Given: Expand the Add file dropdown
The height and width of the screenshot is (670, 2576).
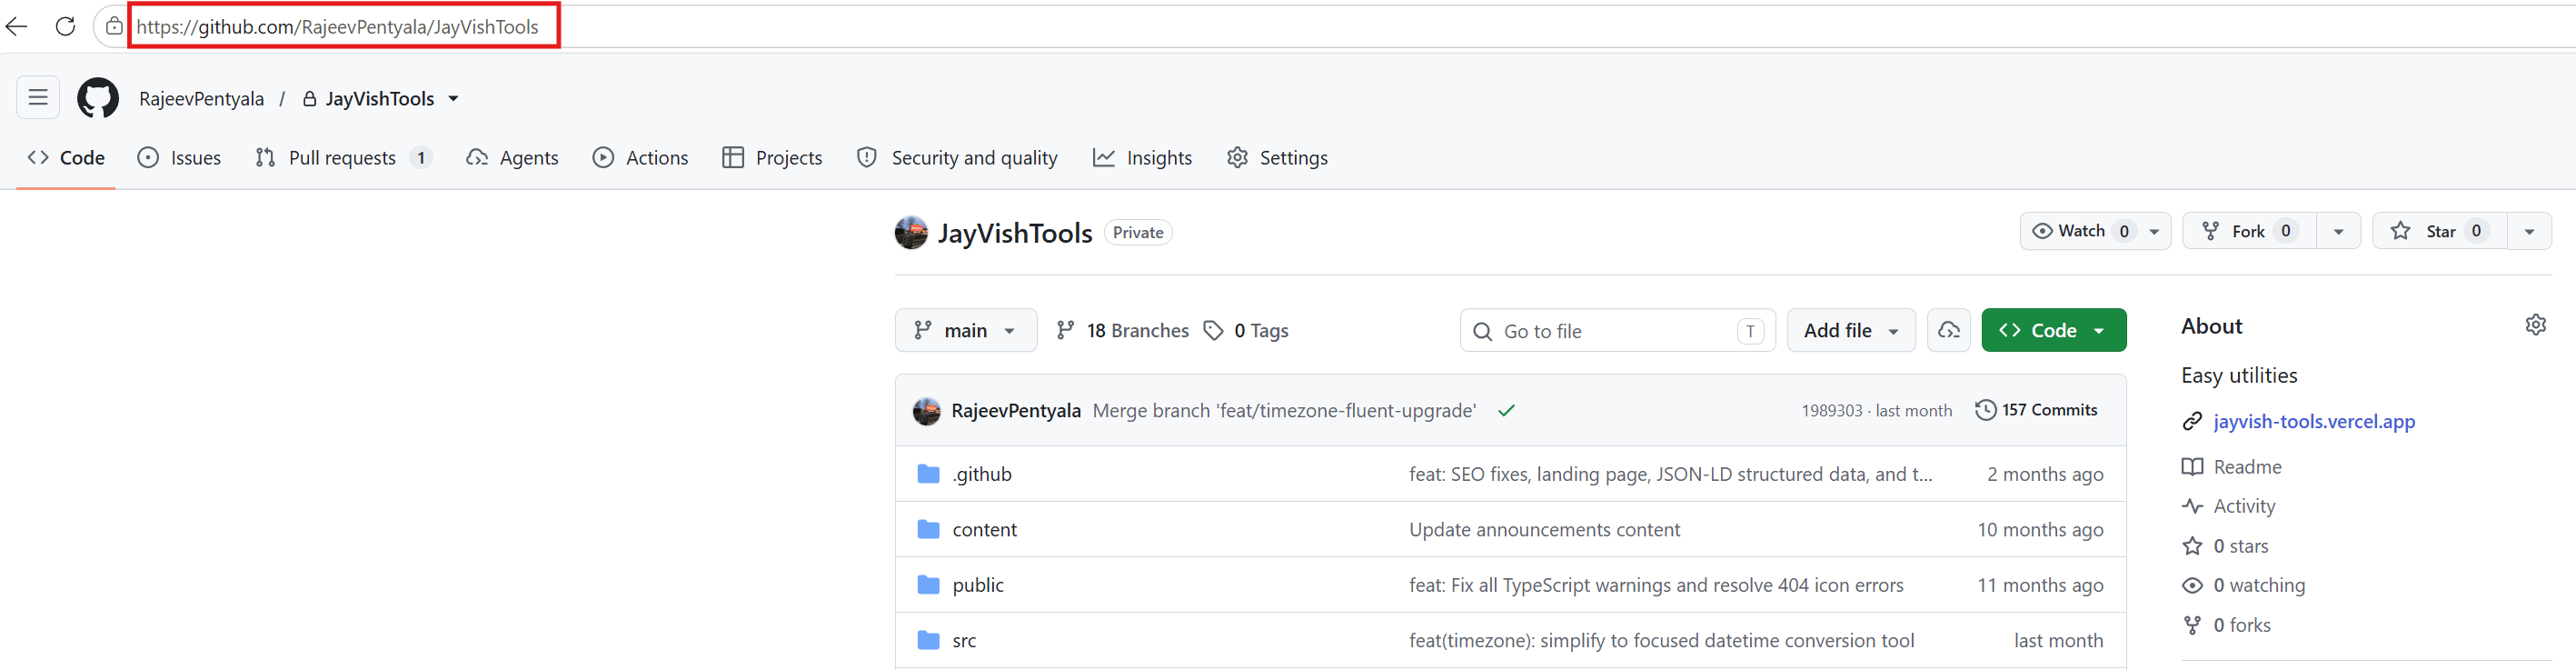Looking at the screenshot, I should pyautogui.click(x=1851, y=330).
